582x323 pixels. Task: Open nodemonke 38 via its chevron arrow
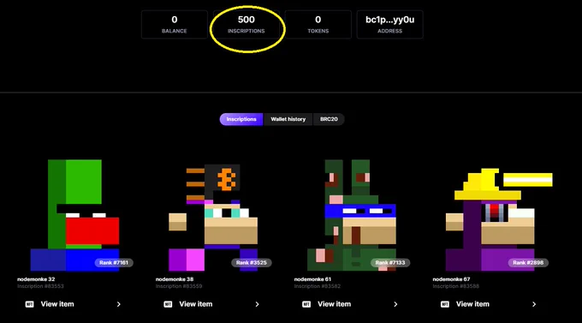pyautogui.click(x=258, y=304)
